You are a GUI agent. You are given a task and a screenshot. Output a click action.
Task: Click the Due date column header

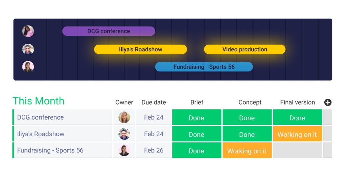click(x=154, y=102)
